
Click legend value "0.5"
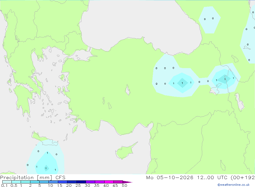click(14, 185)
